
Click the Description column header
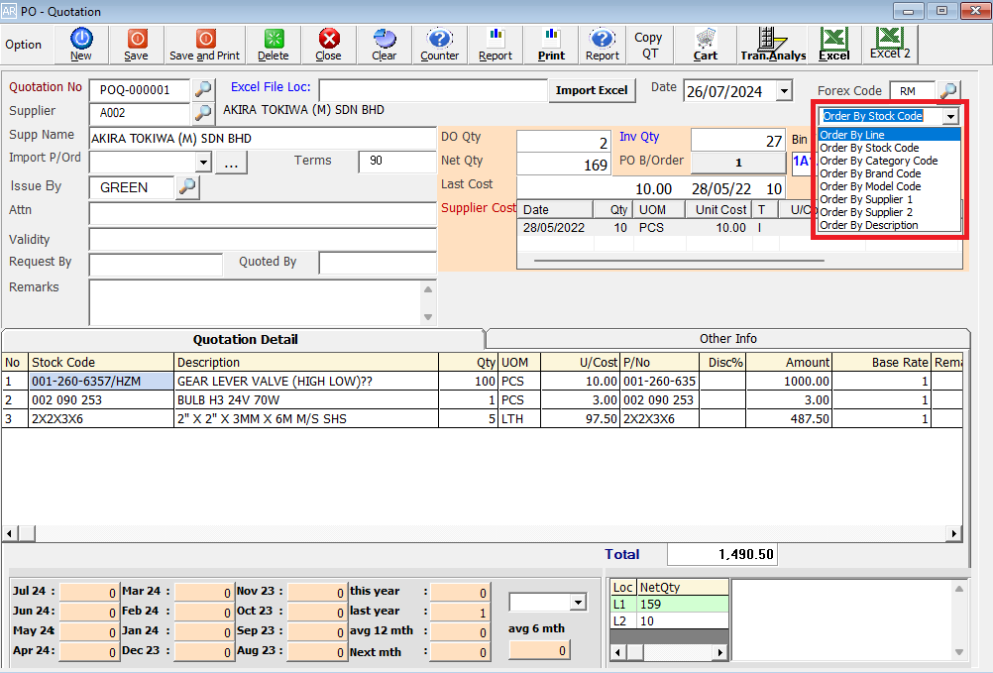click(x=306, y=362)
